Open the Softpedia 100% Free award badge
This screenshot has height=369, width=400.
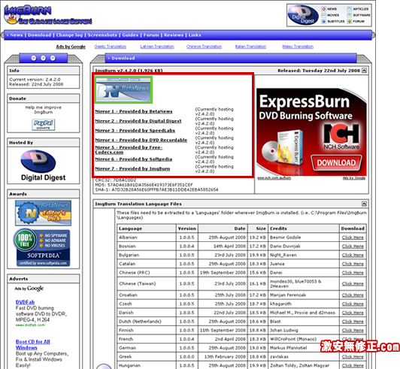42,247
